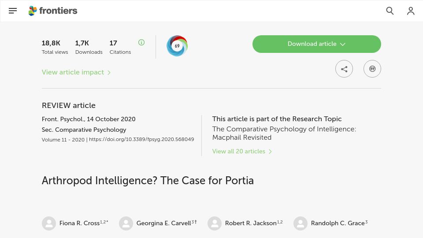Image resolution: width=423 pixels, height=238 pixels.
Task: Click the Front. Psychol. publication date
Action: [89, 119]
